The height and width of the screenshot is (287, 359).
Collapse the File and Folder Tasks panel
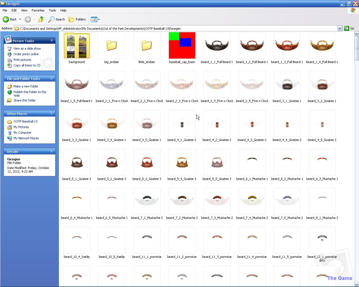tap(52, 78)
